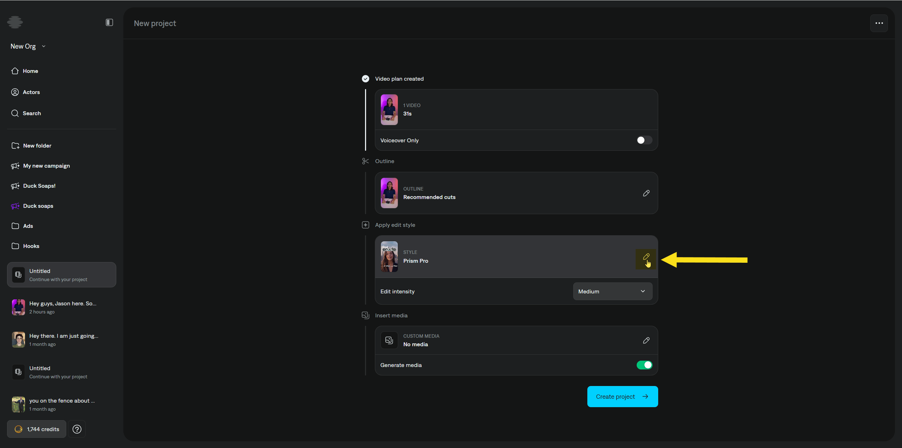Click the Edit intensity label
Screen dimensions: 902x448
click(397, 292)
